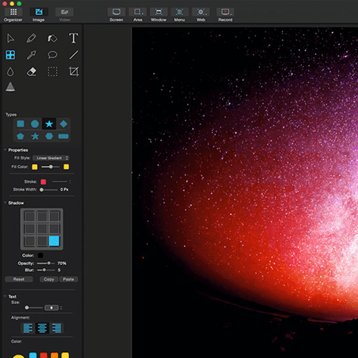
Task: Align text to the right
Action: tap(57, 328)
